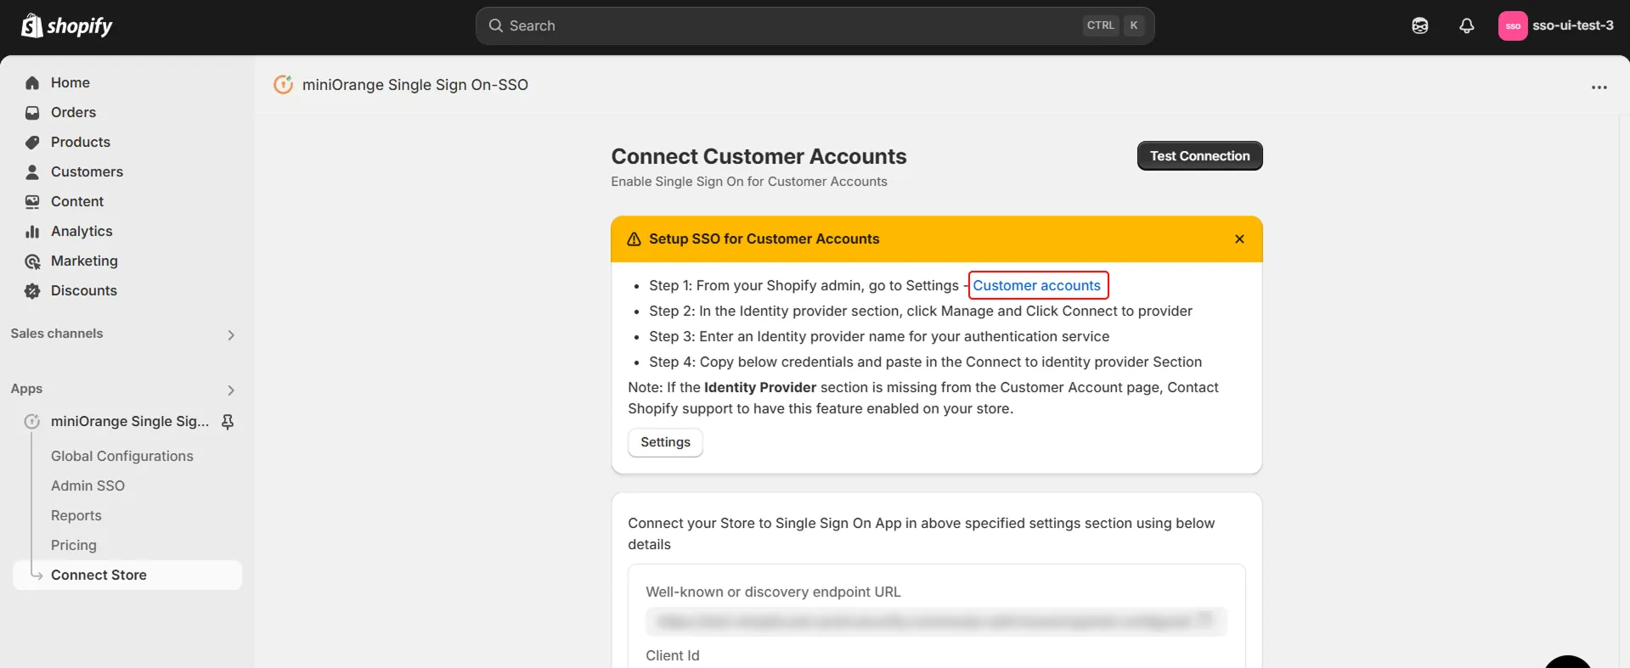Click the pink sso store avatar
The image size is (1630, 668).
1513,25
